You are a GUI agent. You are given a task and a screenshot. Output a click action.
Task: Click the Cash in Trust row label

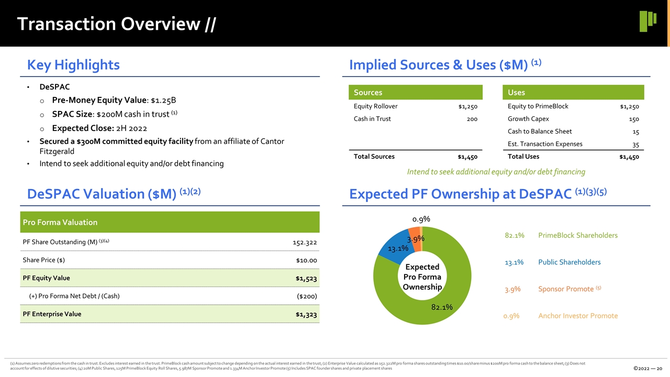372,119
